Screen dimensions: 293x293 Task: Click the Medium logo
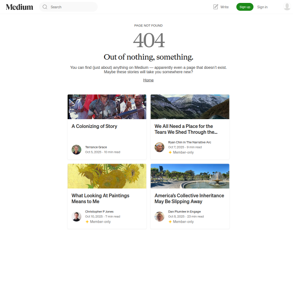click(x=20, y=7)
